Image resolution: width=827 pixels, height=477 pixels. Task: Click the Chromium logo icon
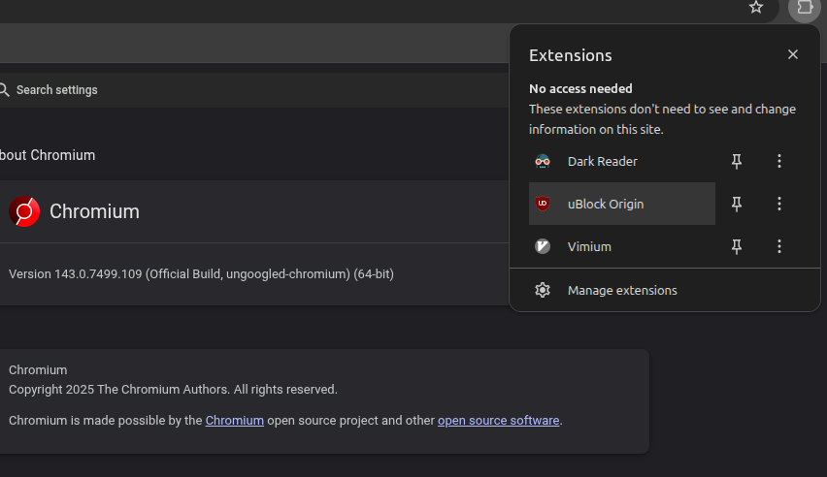coord(24,211)
